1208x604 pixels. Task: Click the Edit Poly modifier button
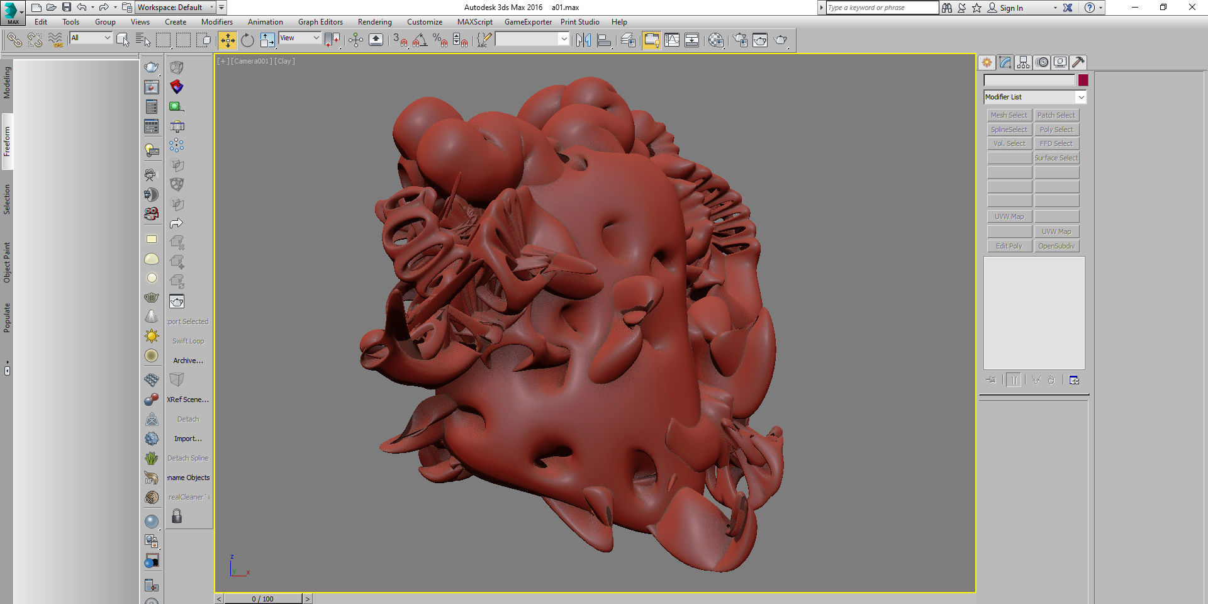pos(1009,246)
